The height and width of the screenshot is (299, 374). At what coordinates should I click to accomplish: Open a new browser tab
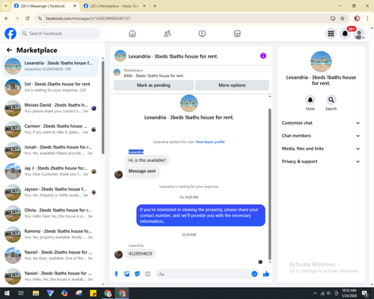tap(155, 6)
